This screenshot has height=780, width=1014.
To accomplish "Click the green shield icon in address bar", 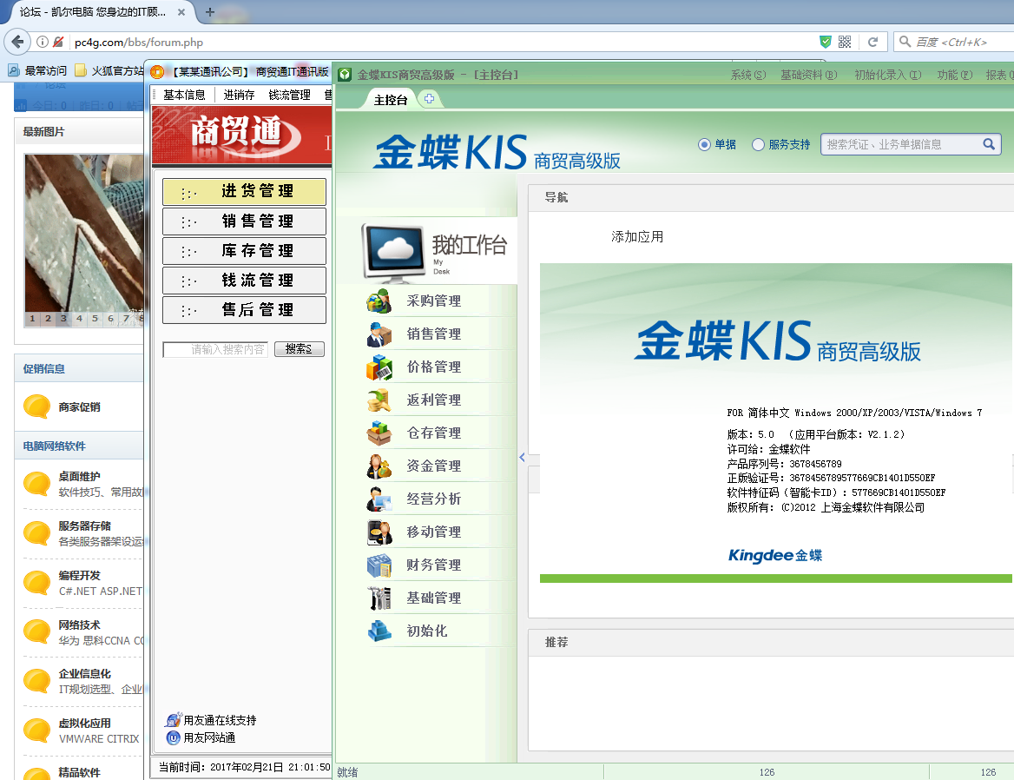I will tap(825, 42).
